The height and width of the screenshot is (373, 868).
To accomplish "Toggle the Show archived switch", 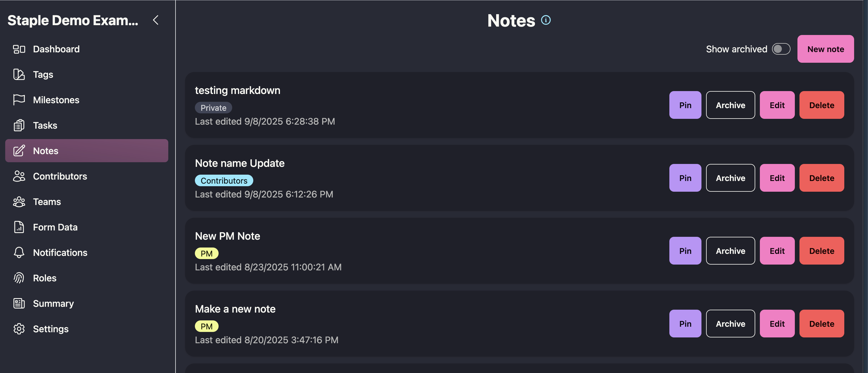I will coord(781,49).
